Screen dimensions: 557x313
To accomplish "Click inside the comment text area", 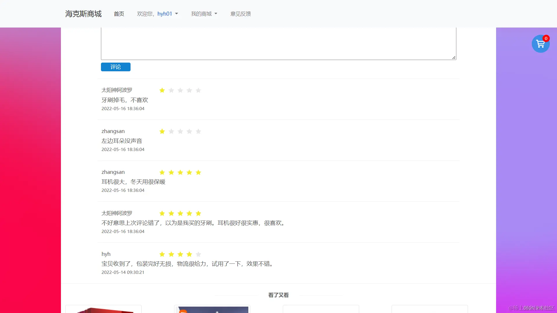I will (x=278, y=43).
